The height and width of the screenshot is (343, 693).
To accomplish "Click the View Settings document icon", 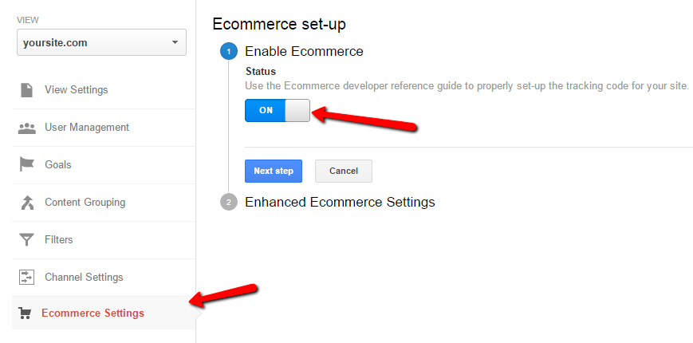I will pyautogui.click(x=26, y=89).
